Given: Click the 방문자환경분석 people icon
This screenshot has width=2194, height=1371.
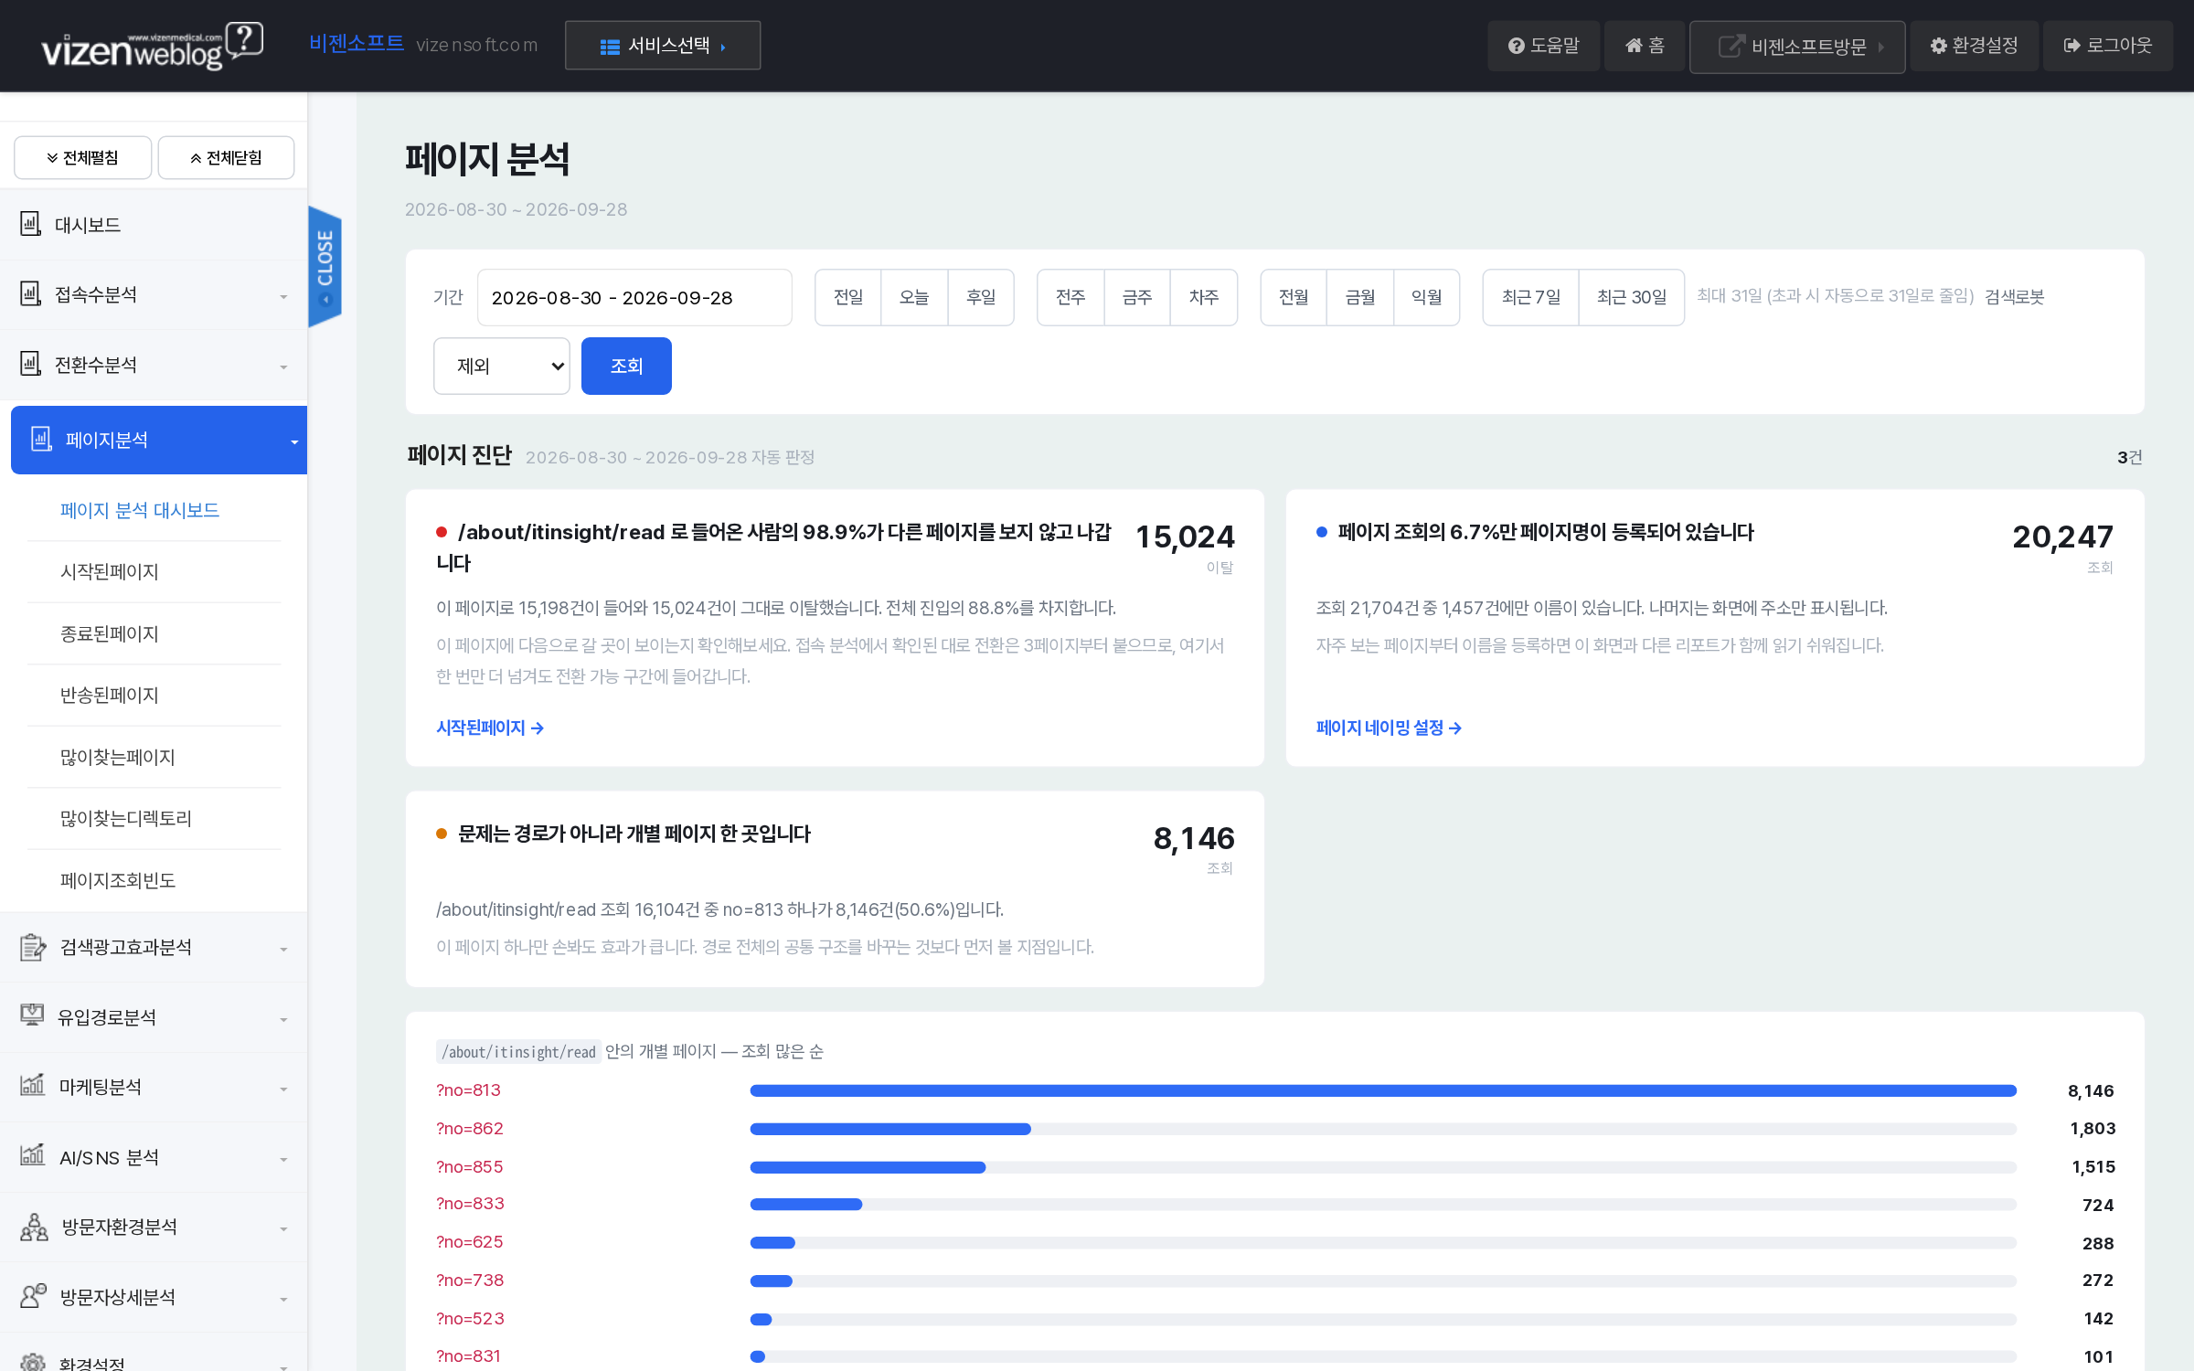Looking at the screenshot, I should pos(34,1227).
